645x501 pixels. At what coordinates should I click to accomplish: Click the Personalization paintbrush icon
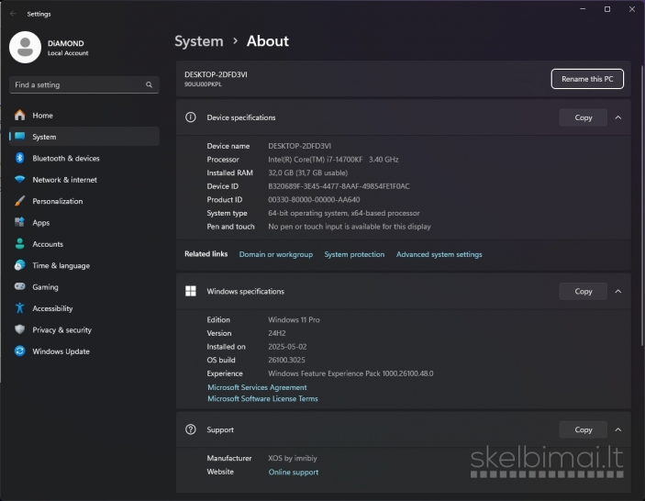[x=20, y=201]
